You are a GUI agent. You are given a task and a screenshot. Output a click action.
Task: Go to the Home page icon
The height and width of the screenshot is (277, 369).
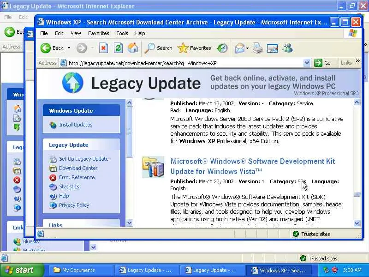pos(133,48)
